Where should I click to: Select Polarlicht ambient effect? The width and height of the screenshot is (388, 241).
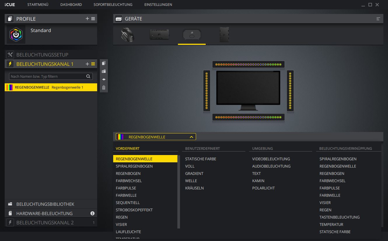click(263, 188)
